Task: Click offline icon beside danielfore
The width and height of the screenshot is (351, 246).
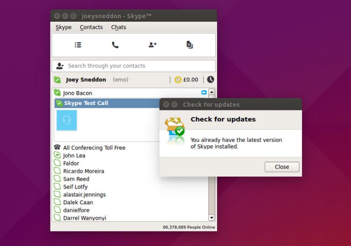Action: (57, 210)
